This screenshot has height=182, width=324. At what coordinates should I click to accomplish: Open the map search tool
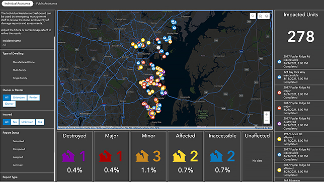point(253,16)
